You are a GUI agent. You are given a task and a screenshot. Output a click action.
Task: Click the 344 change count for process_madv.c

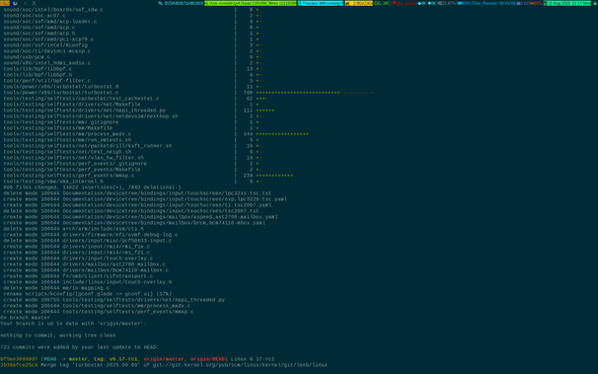(248, 134)
